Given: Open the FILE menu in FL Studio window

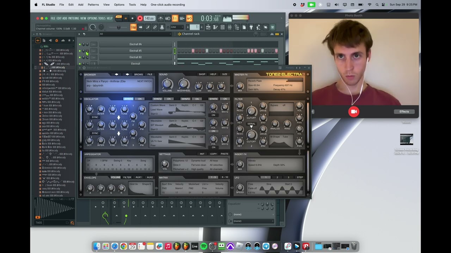Looking at the screenshot, I should [53, 18].
